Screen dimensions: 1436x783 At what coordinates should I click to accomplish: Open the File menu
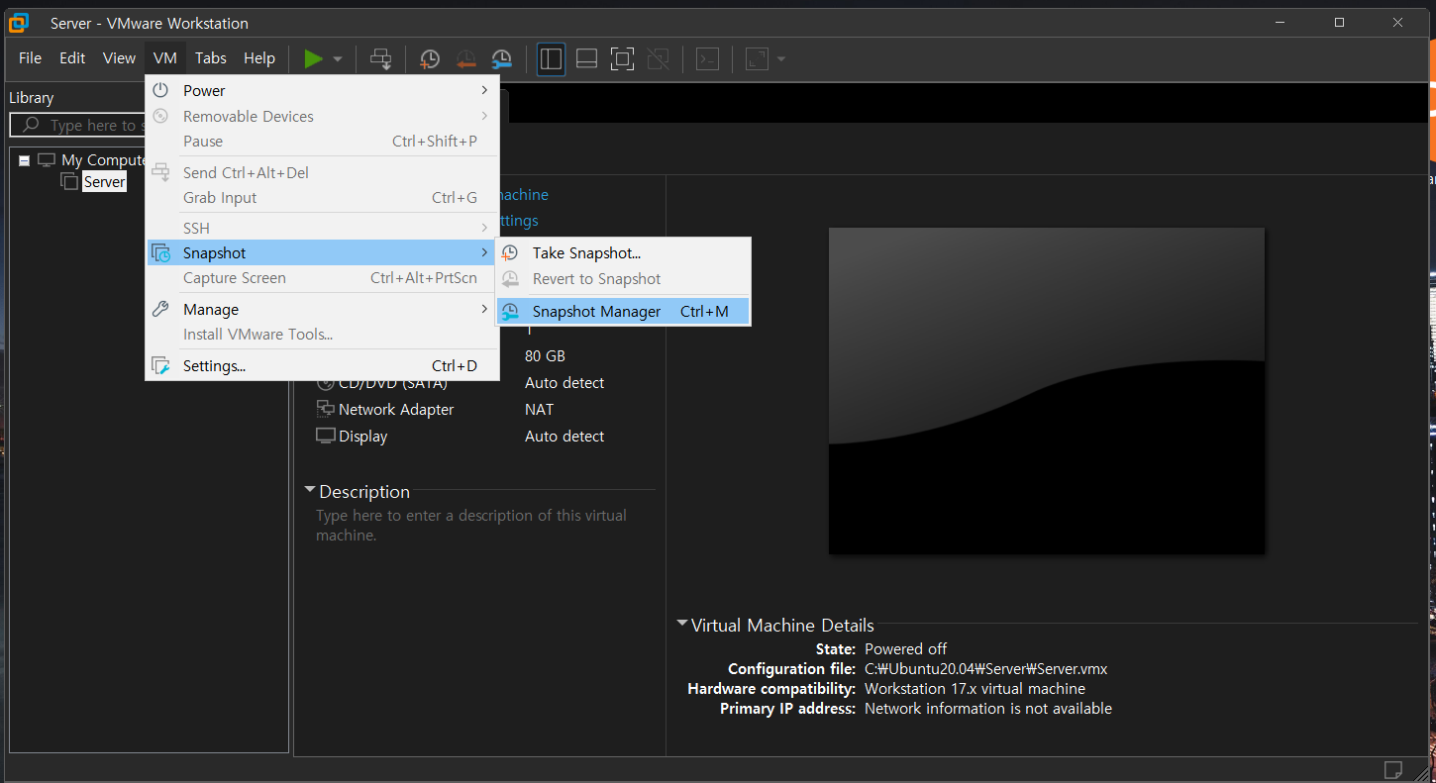(x=31, y=58)
